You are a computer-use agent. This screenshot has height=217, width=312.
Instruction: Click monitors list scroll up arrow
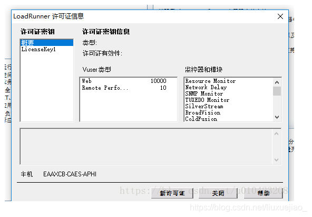pyautogui.click(x=277, y=82)
